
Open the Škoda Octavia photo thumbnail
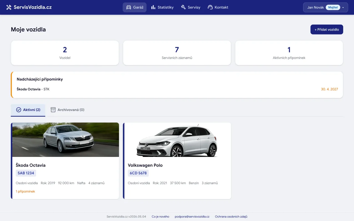pyautogui.click(x=66, y=140)
